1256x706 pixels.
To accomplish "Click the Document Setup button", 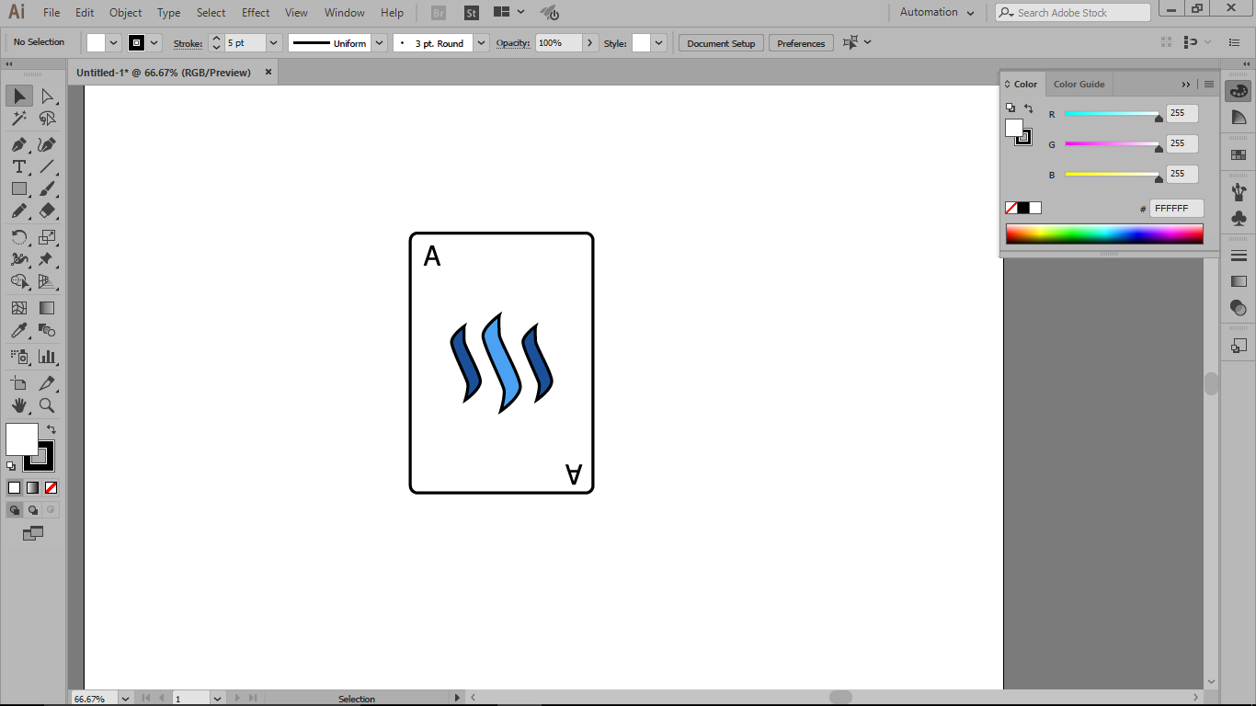I will (x=721, y=43).
